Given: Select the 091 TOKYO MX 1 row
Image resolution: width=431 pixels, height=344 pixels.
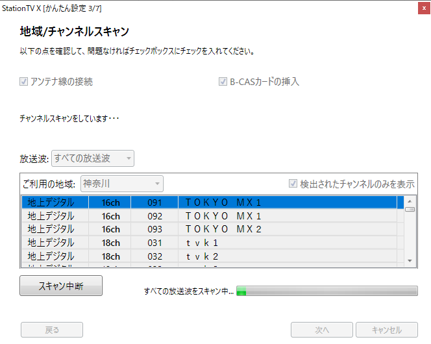Looking at the screenshot, I should coord(212,203).
